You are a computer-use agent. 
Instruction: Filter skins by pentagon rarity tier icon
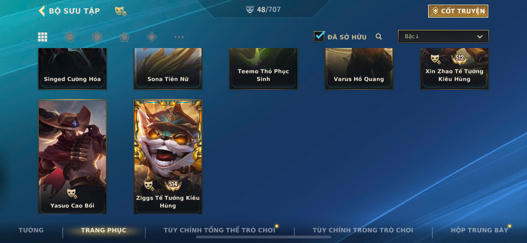click(x=124, y=37)
